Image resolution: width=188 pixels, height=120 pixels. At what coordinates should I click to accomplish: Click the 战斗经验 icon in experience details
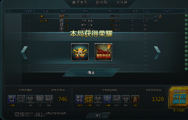(x=80, y=99)
